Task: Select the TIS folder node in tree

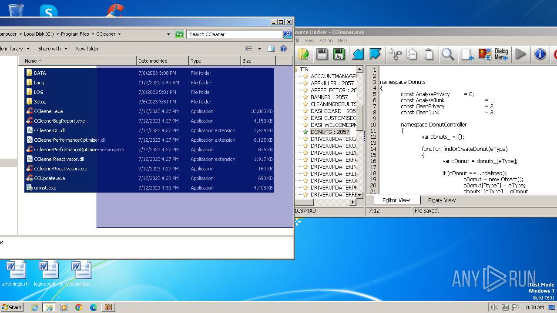Action: pos(303,69)
